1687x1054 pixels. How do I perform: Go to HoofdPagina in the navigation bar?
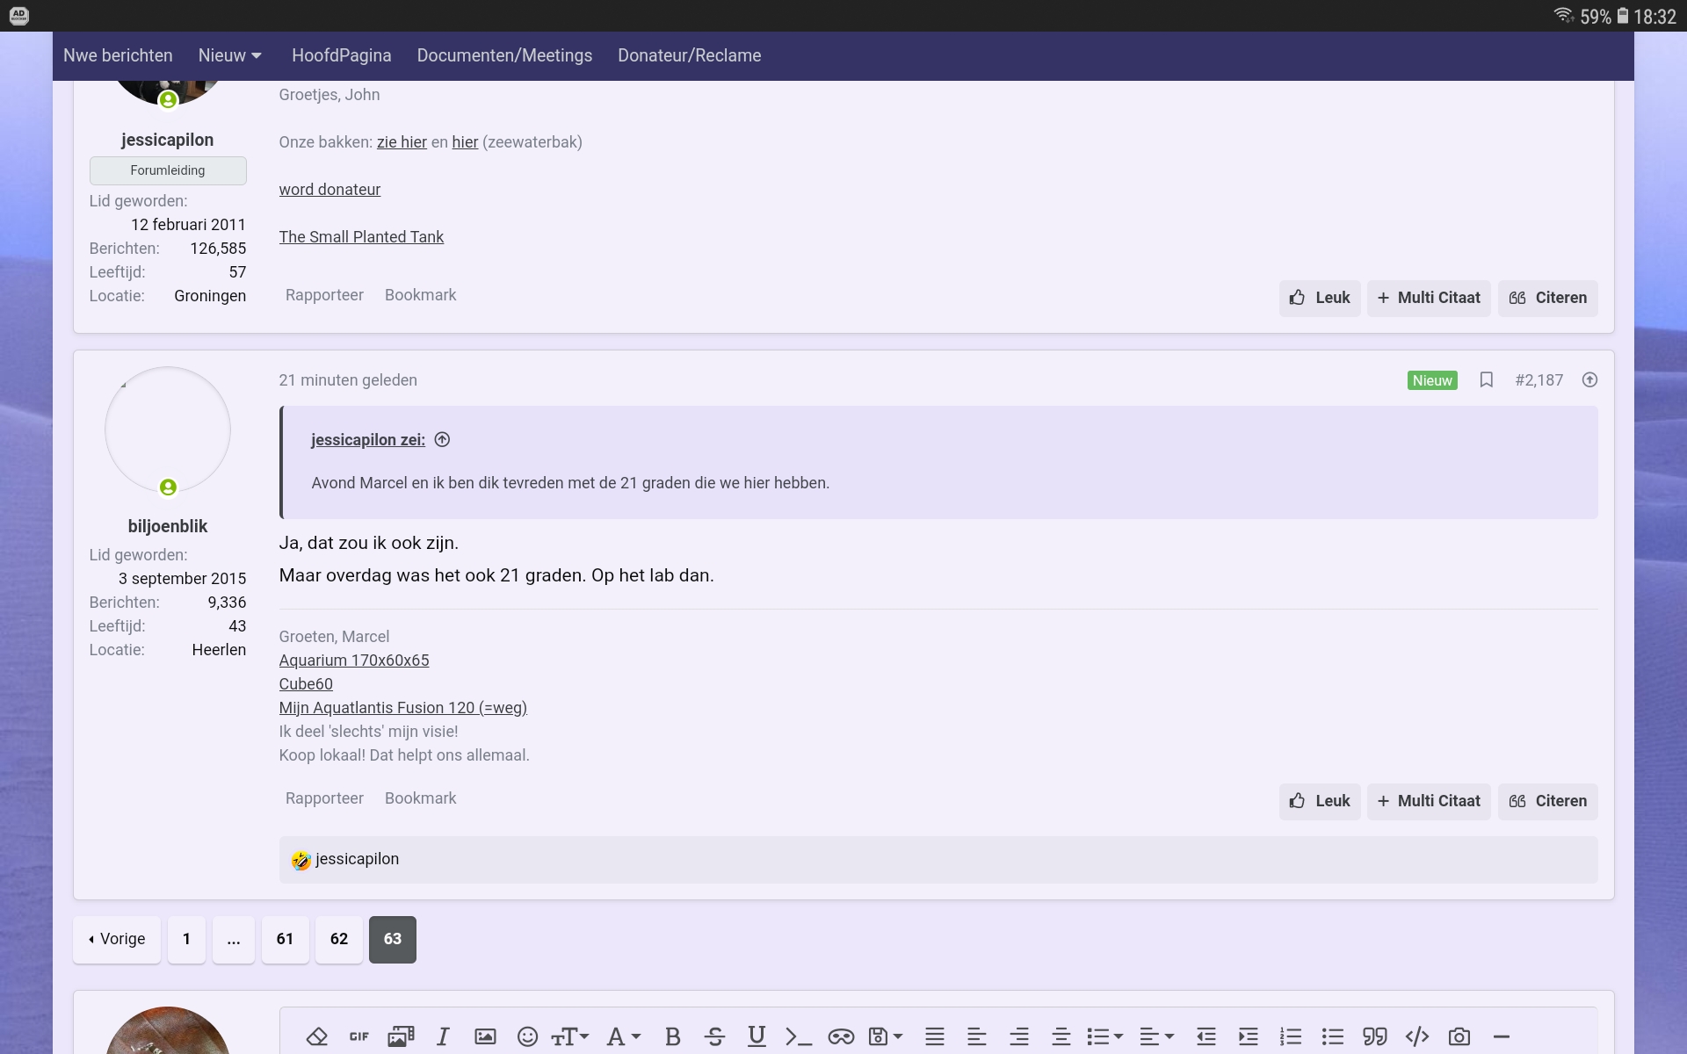click(x=342, y=55)
